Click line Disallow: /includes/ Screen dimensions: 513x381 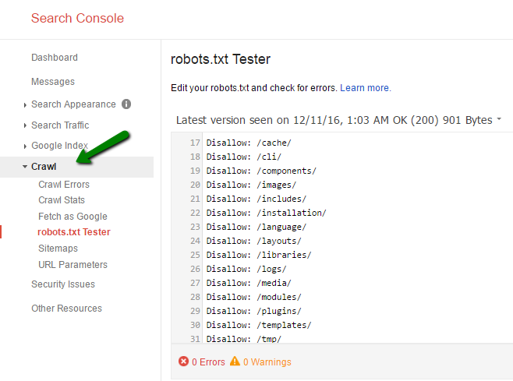[x=256, y=199]
